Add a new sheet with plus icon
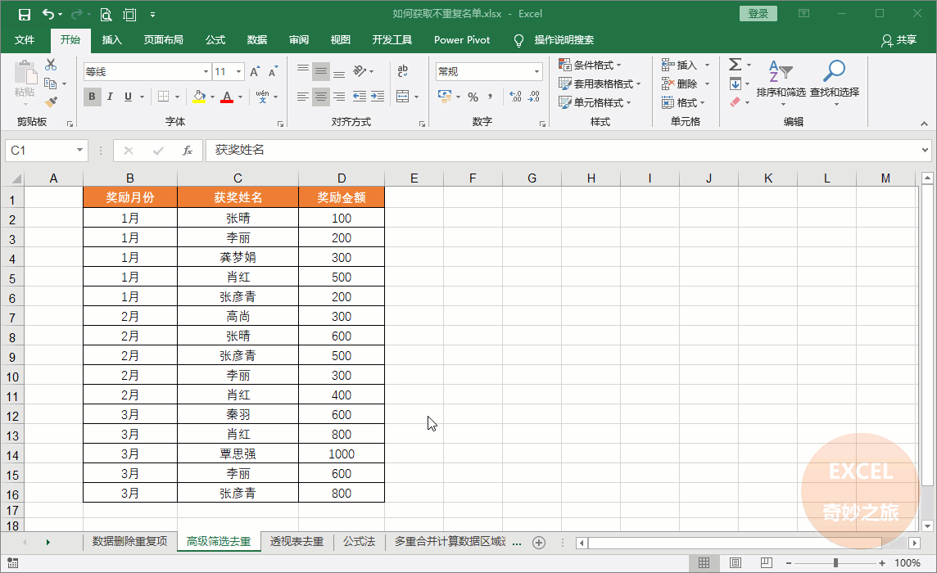The image size is (937, 573). [539, 543]
